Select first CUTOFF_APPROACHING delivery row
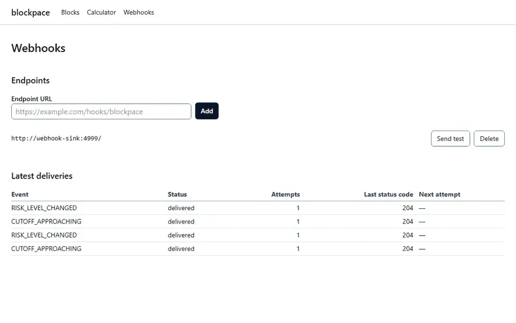Screen dimensions: 516x323 pyautogui.click(x=257, y=222)
